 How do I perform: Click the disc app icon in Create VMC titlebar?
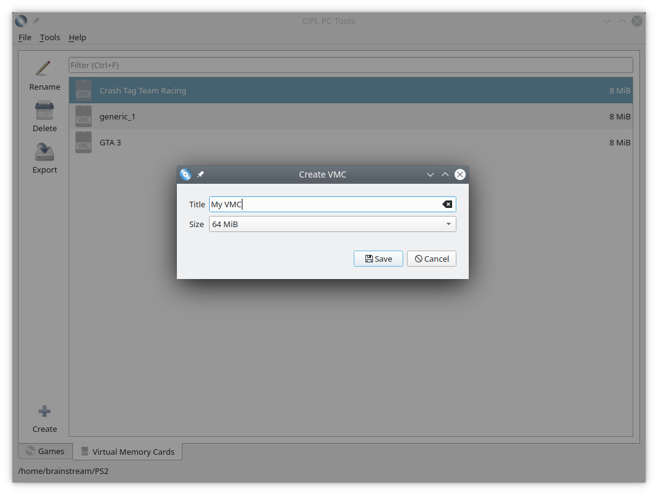186,174
